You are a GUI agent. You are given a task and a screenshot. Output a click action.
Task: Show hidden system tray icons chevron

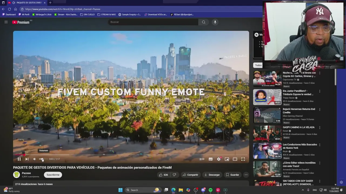point(303,190)
